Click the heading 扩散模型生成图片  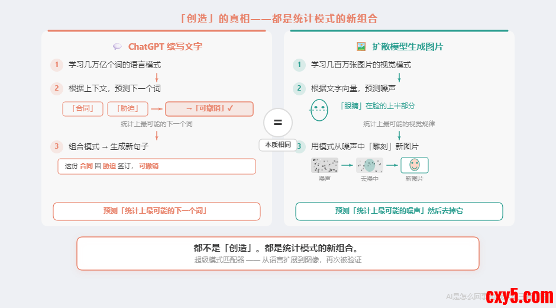click(408, 47)
